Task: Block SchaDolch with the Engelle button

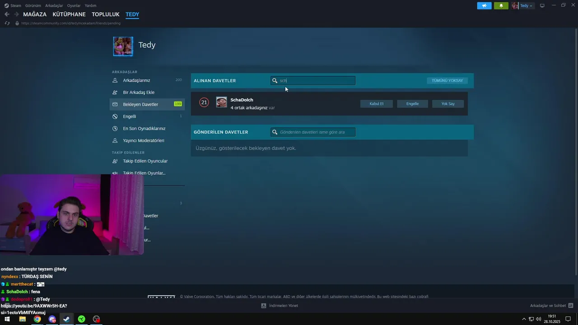Action: [x=412, y=104]
